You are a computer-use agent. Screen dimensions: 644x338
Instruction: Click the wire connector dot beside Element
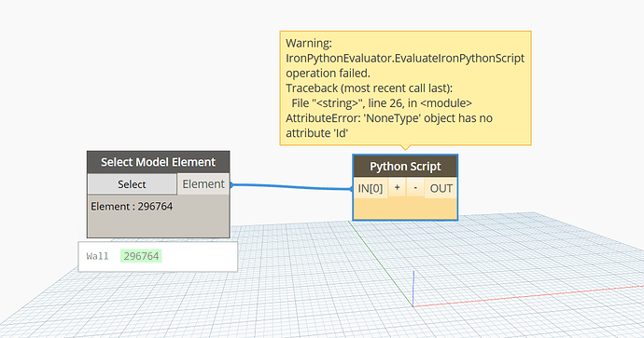point(231,185)
